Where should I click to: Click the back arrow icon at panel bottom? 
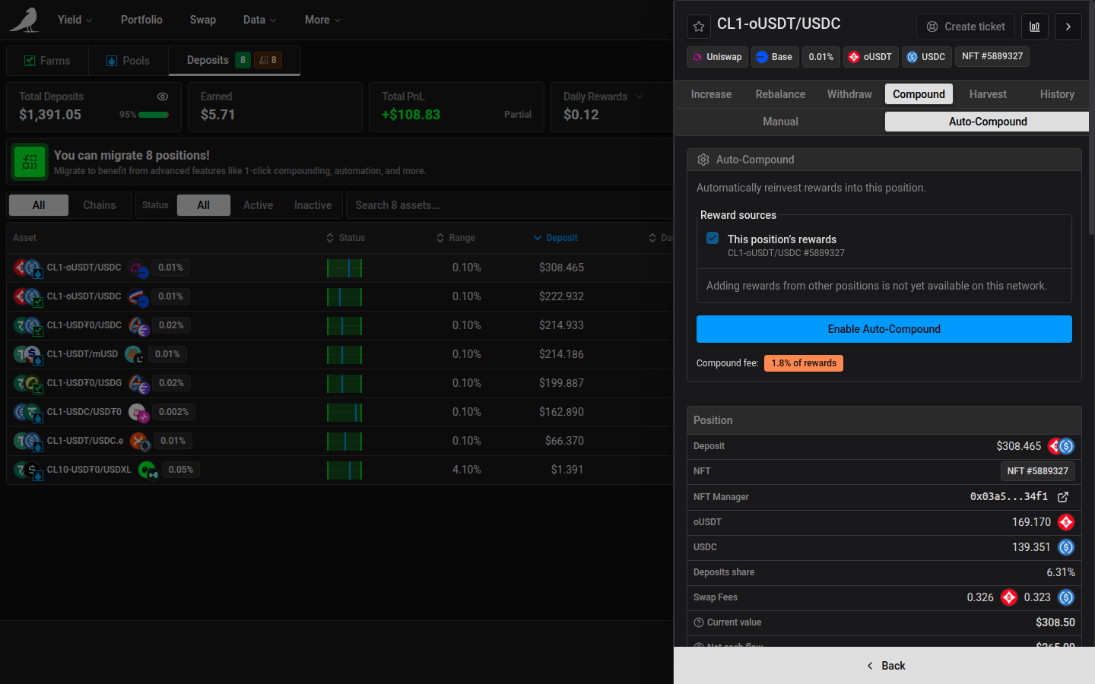(x=870, y=666)
